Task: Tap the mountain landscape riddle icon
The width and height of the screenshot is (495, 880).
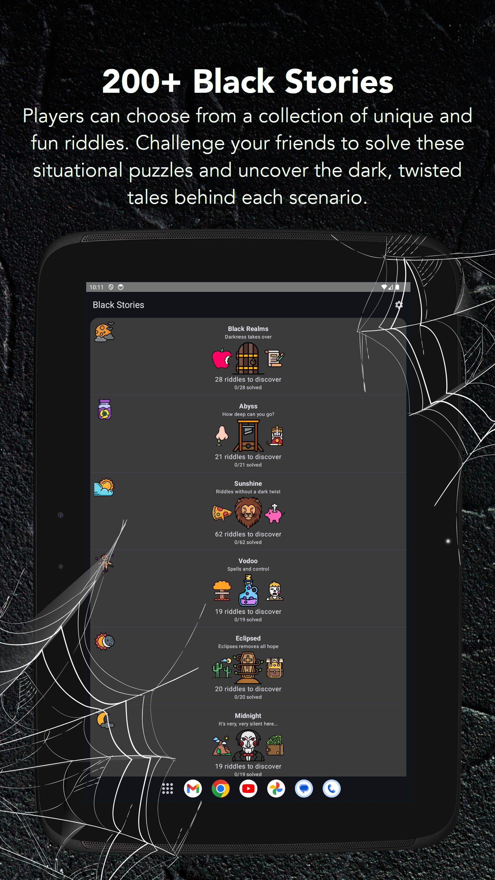Action: [222, 745]
